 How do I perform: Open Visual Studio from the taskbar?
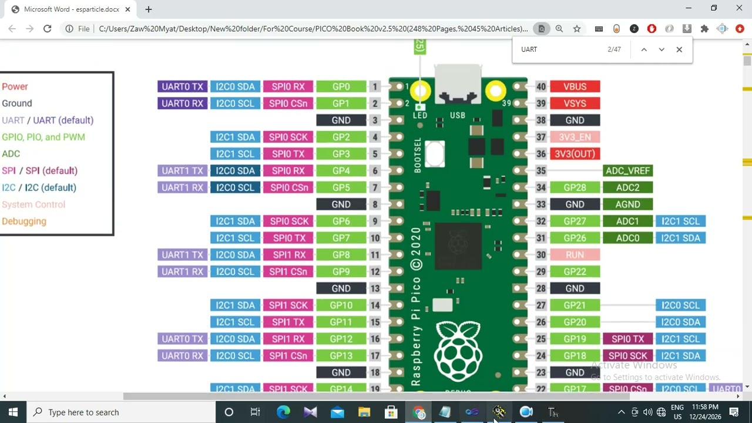click(310, 412)
